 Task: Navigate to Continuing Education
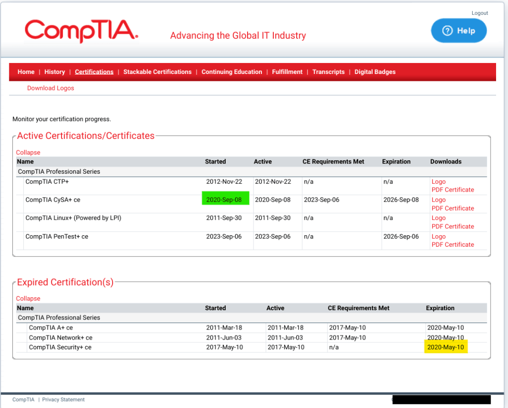click(x=232, y=72)
